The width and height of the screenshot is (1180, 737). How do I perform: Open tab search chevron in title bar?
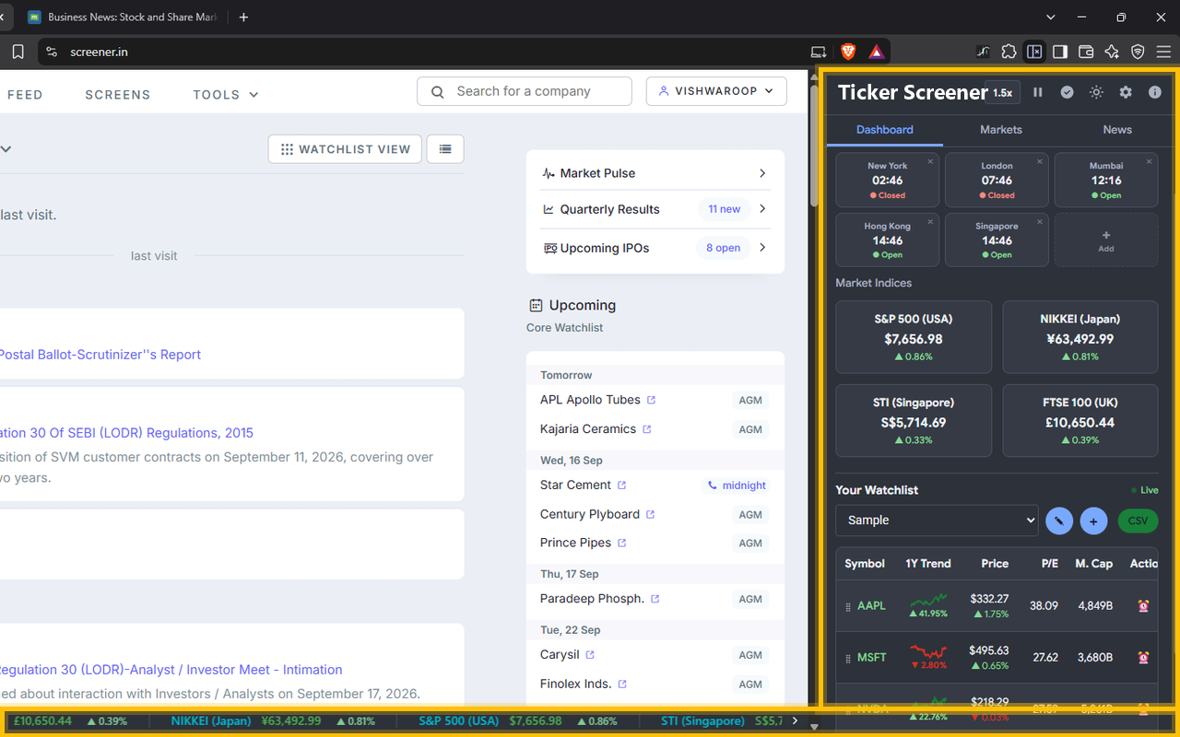(1051, 17)
